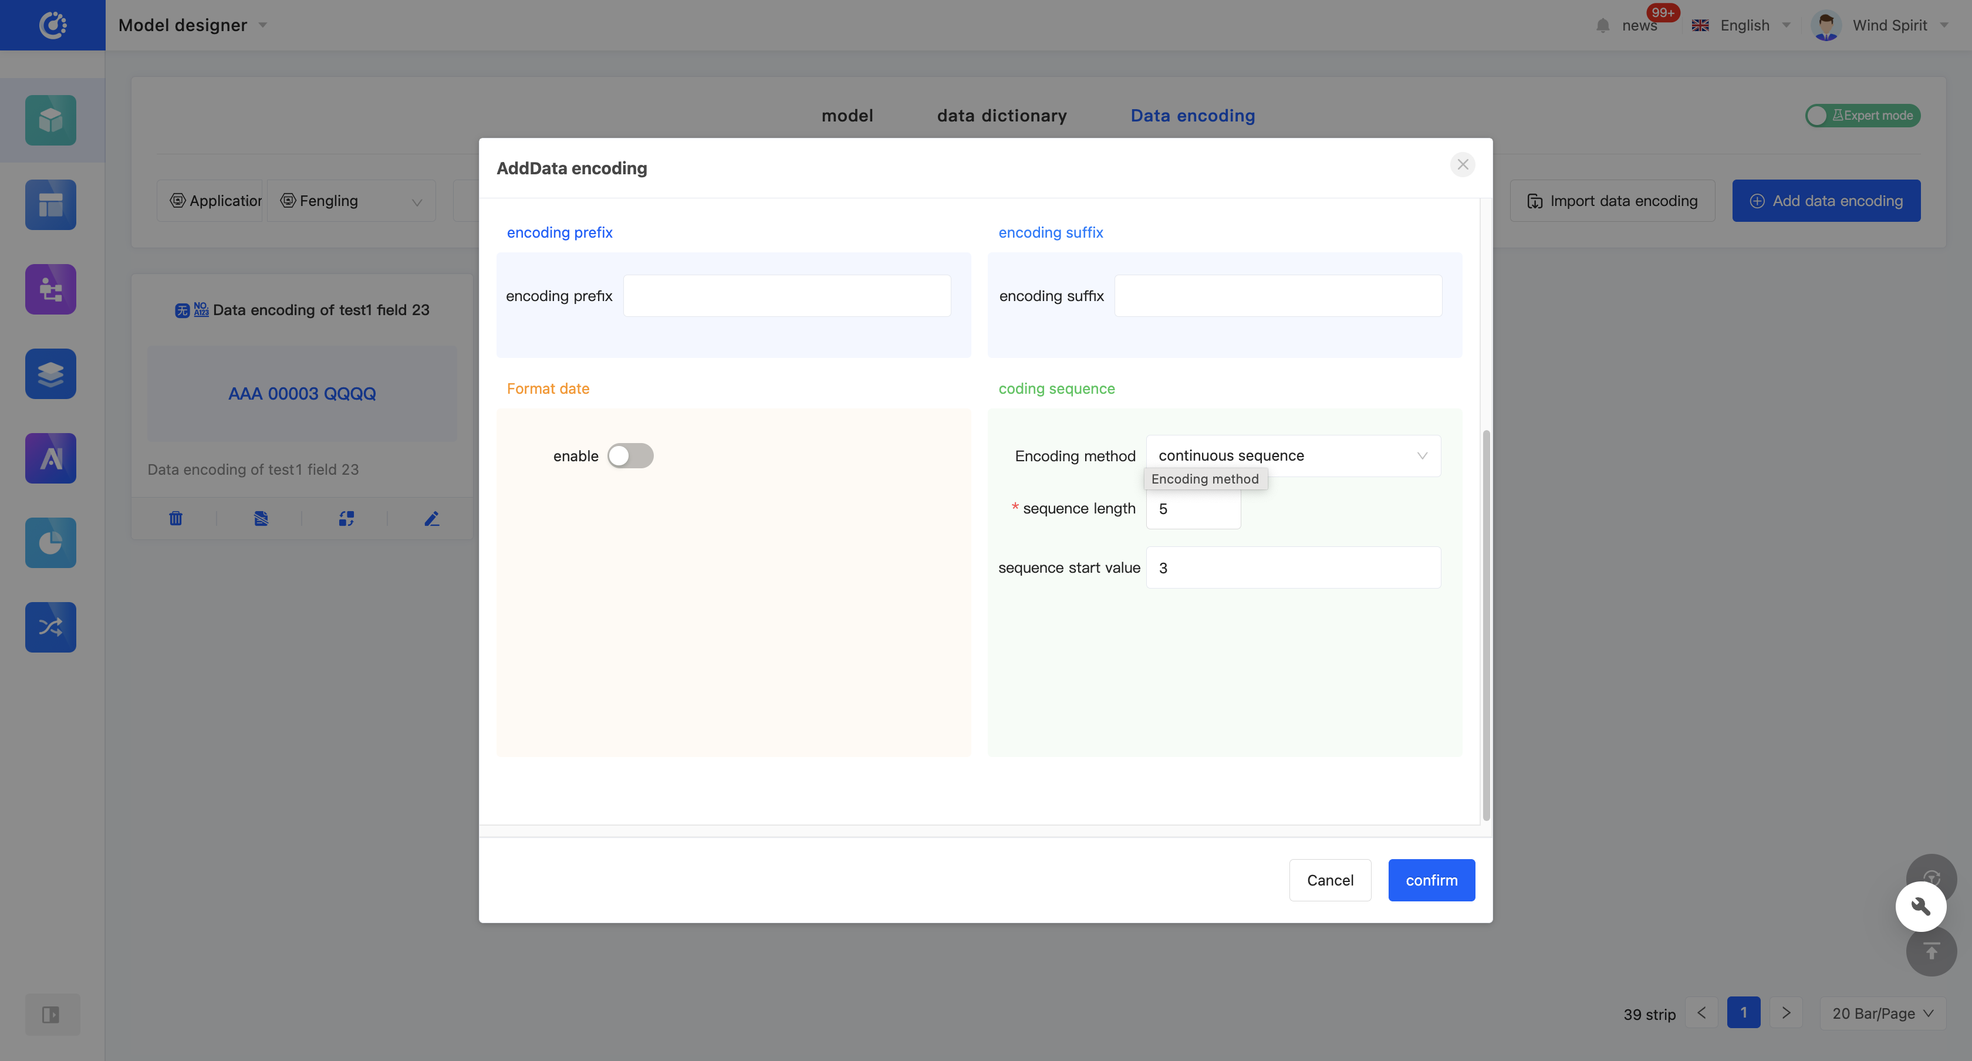Click the confirm button
Image resolution: width=1972 pixels, height=1061 pixels.
1431,880
